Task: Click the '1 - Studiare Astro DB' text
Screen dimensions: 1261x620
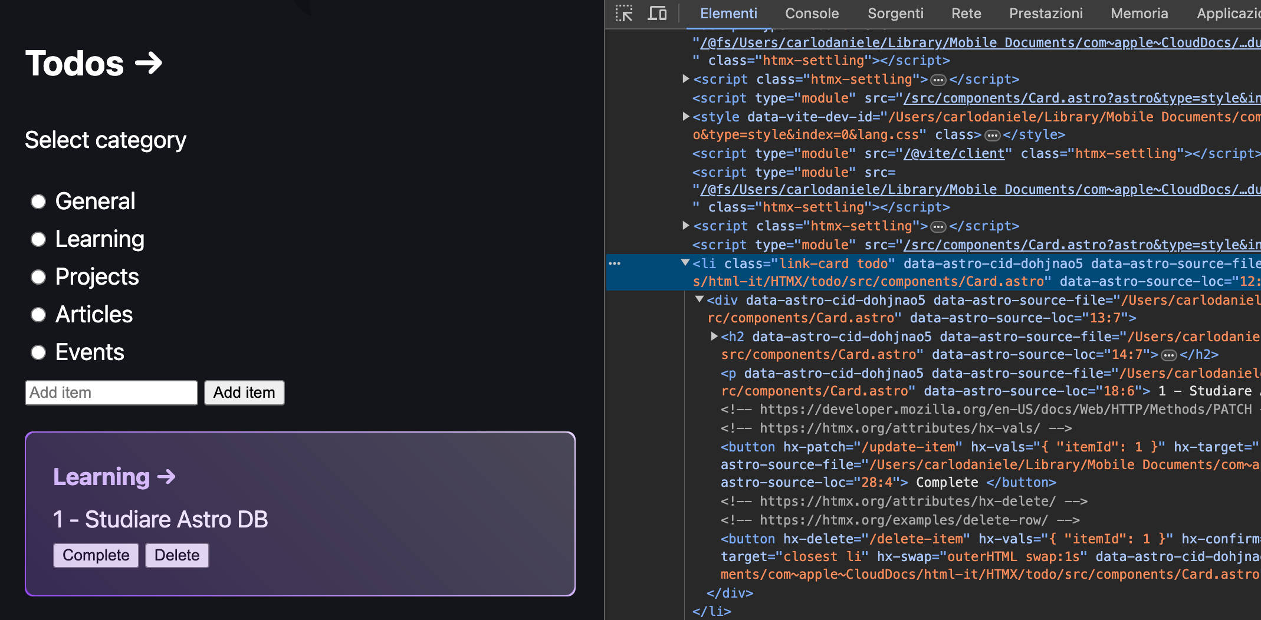Action: (160, 519)
